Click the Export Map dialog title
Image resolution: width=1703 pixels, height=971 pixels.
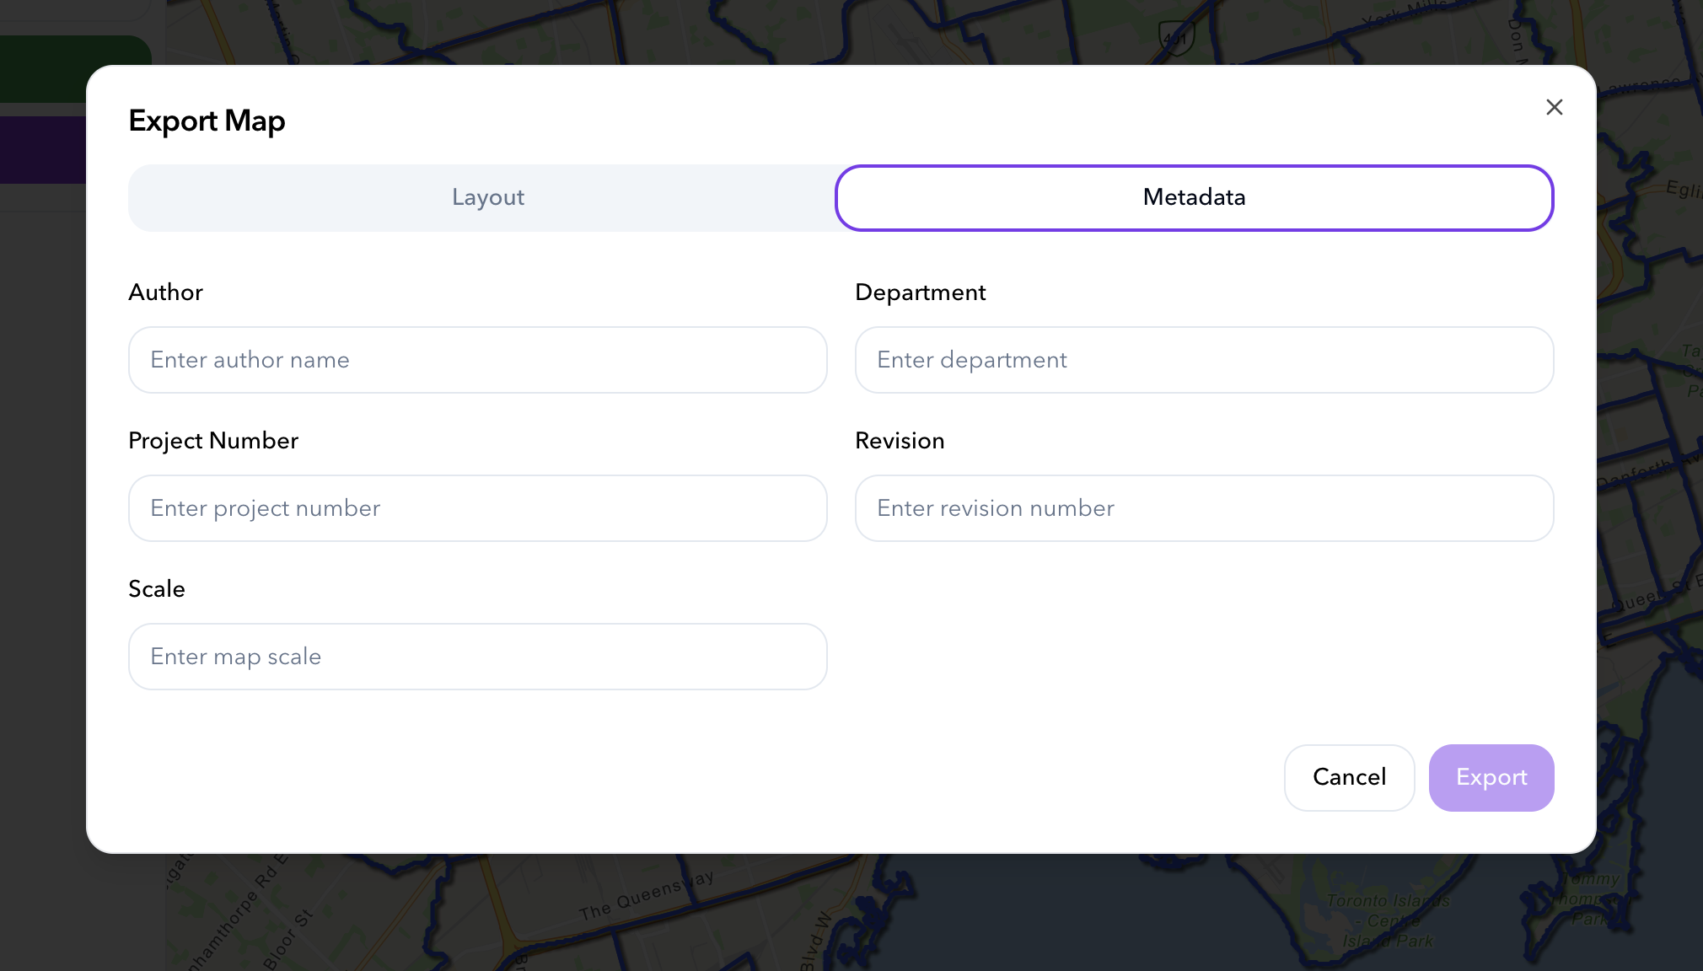(x=207, y=121)
